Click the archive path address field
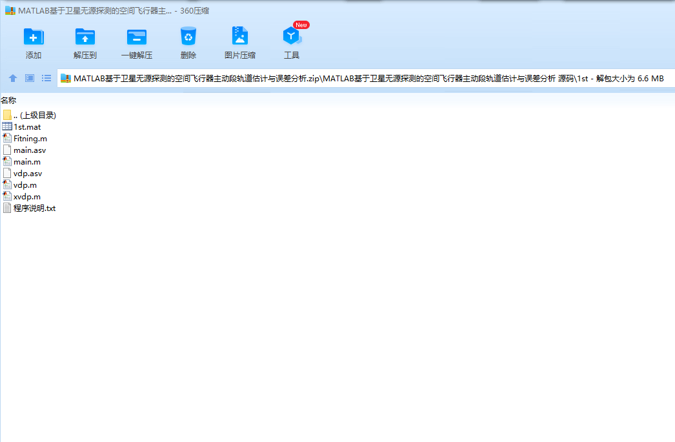The width and height of the screenshot is (675, 442). coord(366,78)
